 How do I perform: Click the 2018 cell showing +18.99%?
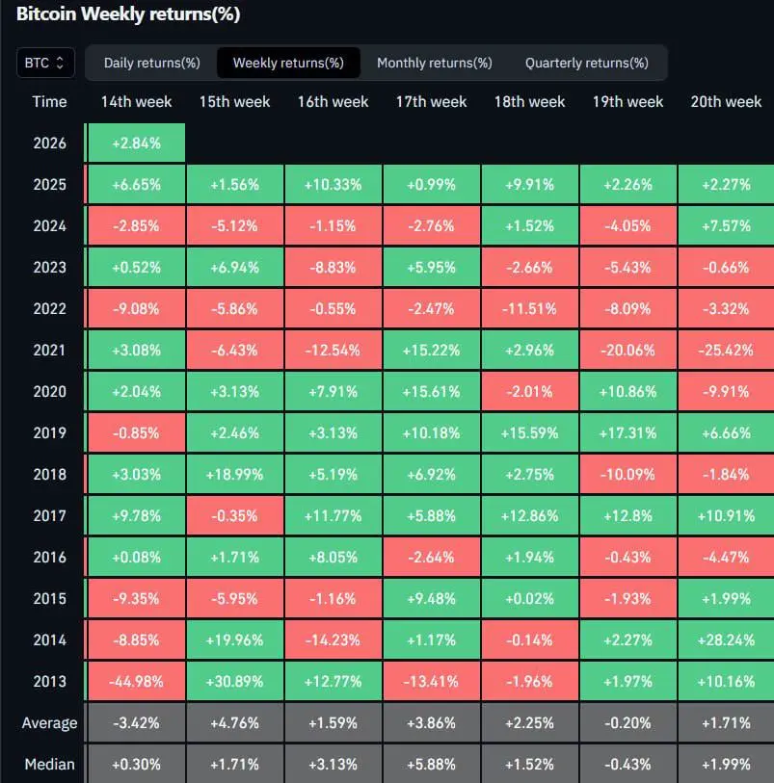click(x=234, y=475)
